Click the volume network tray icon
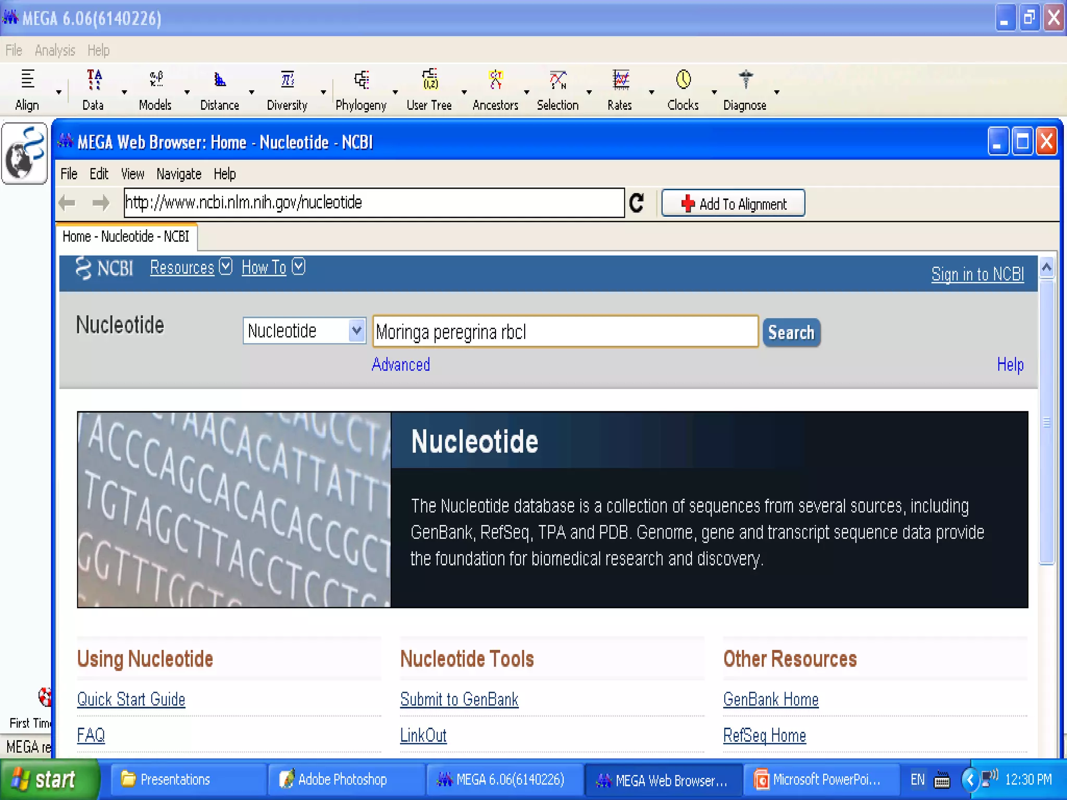 click(x=989, y=779)
